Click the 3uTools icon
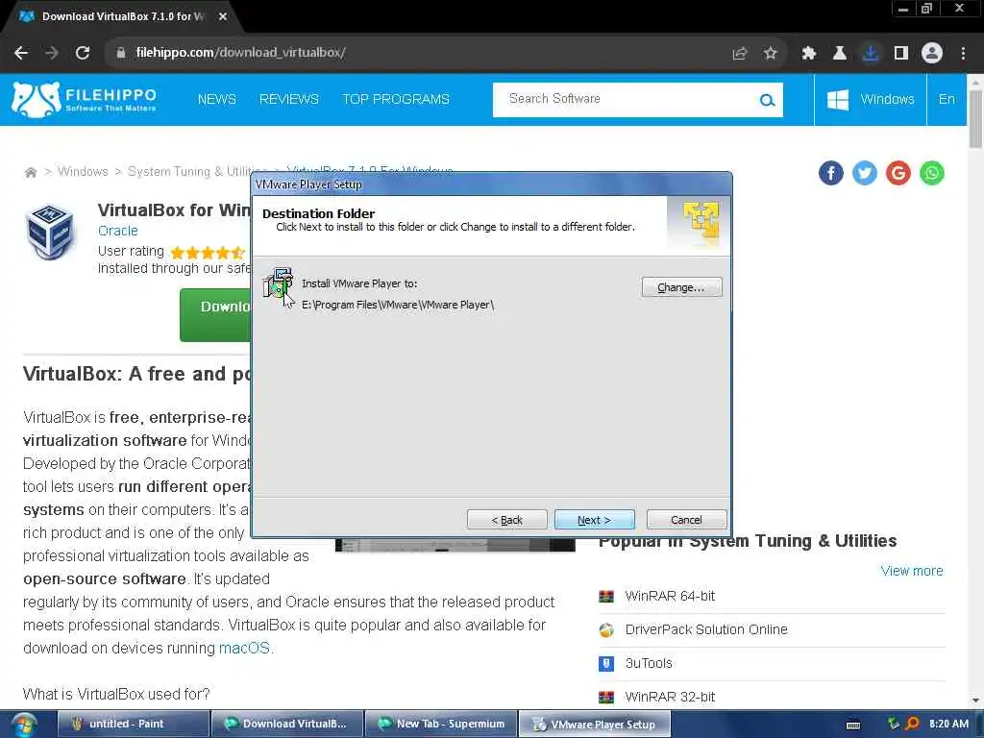Image resolution: width=984 pixels, height=738 pixels. click(606, 663)
